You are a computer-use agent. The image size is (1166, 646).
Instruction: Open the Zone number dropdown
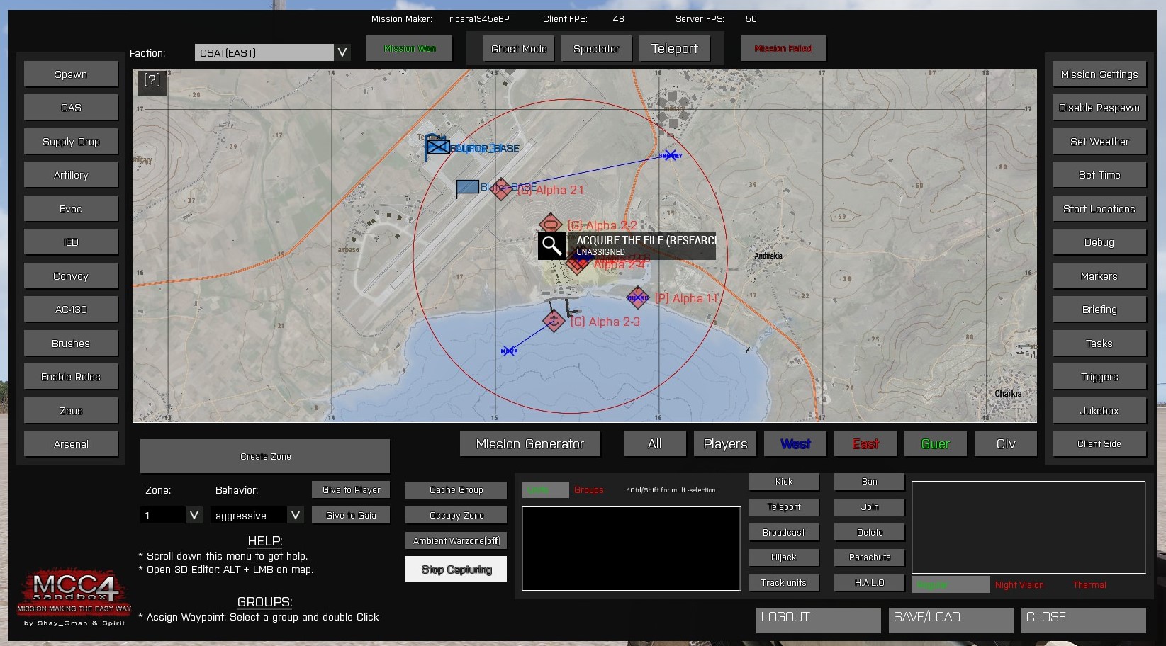coord(172,515)
